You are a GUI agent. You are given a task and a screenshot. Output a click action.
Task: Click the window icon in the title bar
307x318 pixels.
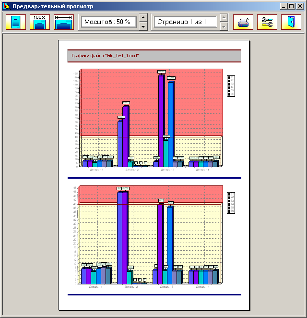coord(6,7)
